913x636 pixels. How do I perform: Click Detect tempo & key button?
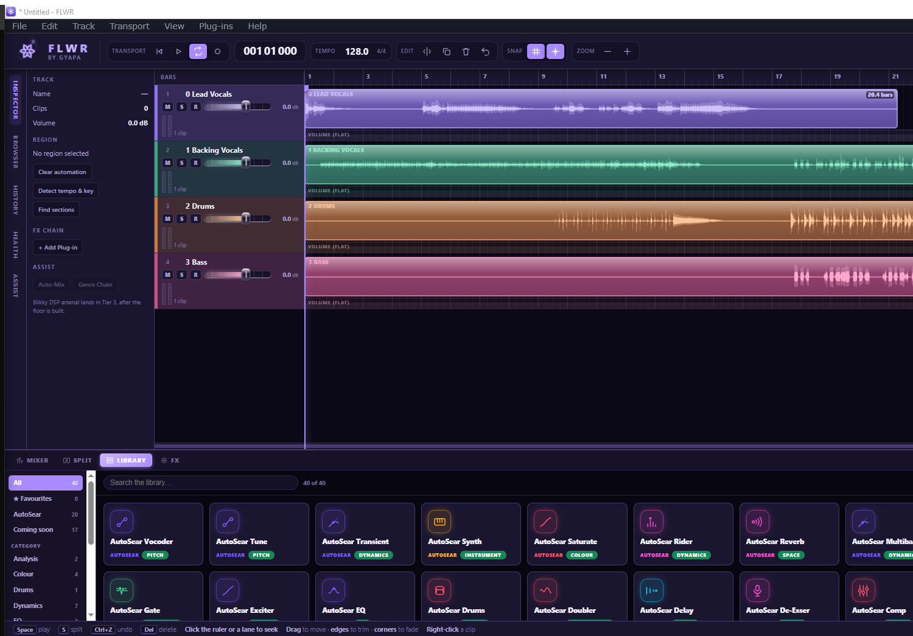tap(66, 191)
